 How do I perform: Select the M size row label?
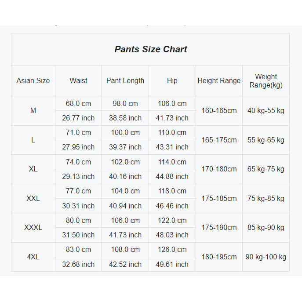(33, 111)
